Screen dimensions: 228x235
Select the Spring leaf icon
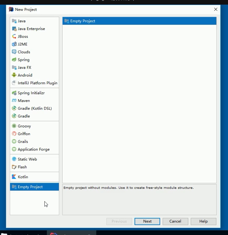coord(14,60)
